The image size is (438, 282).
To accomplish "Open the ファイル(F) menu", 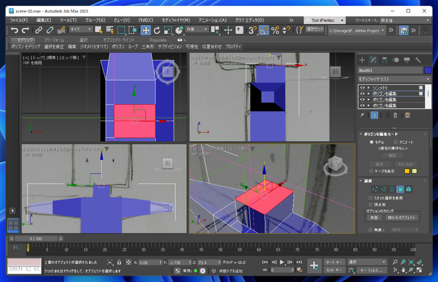I will pyautogui.click(x=19, y=20).
